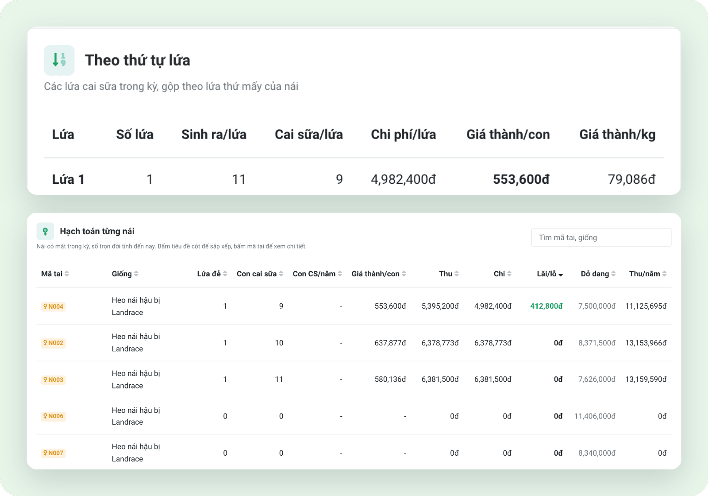Click the Giá thành/con sort arrows in sow table
708x496 pixels.
click(x=404, y=274)
